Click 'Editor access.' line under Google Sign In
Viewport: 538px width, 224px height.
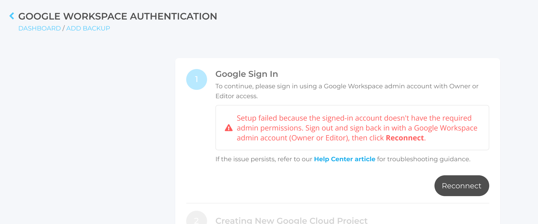(x=237, y=96)
